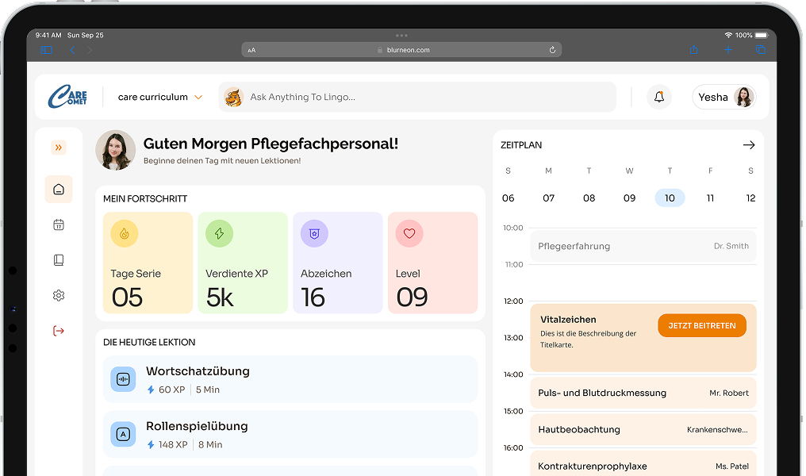Click the Safari reload page icon
Viewport: 806px width, 476px height.
552,50
